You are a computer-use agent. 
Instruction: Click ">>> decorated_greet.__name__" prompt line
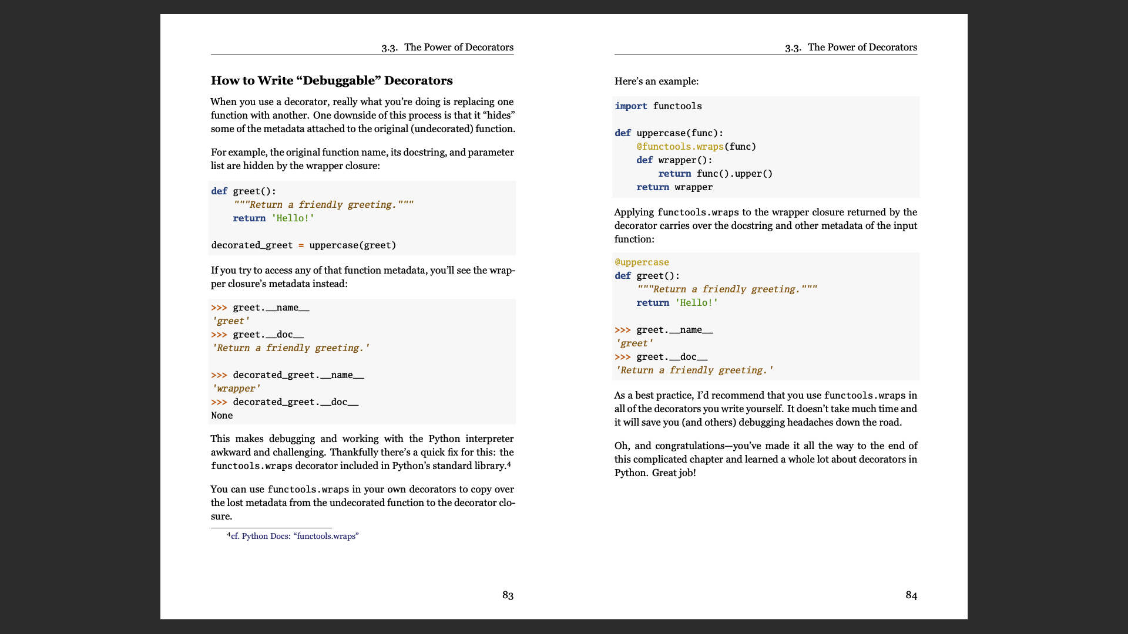pyautogui.click(x=287, y=375)
